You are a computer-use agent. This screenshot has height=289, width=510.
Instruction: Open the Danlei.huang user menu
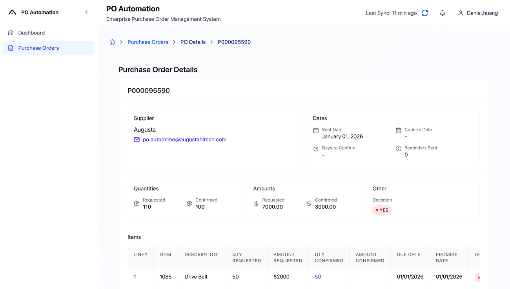[482, 13]
